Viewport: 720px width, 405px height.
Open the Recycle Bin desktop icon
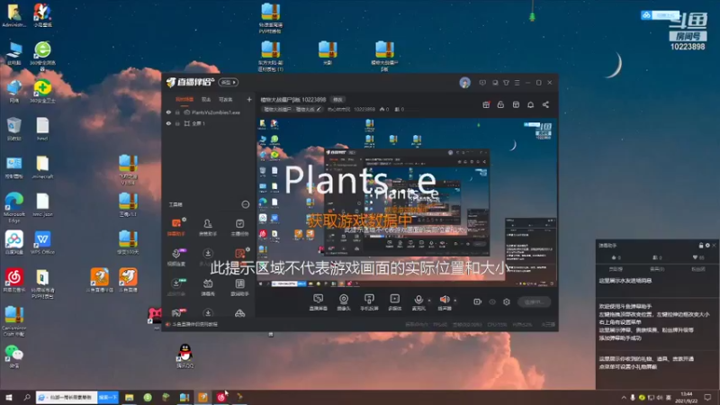pyautogui.click(x=13, y=129)
